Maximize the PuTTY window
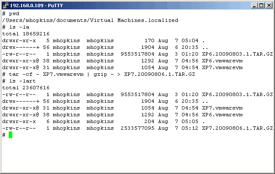275x174 pixels. click(261, 5)
